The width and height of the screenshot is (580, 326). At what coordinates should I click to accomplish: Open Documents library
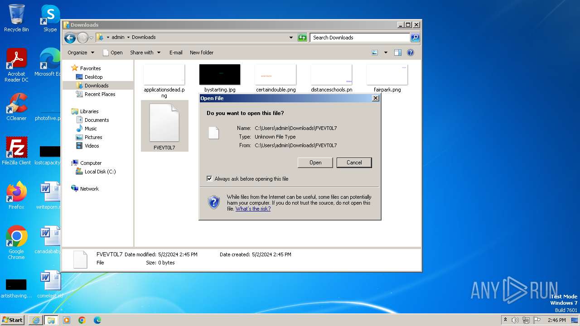click(x=97, y=120)
